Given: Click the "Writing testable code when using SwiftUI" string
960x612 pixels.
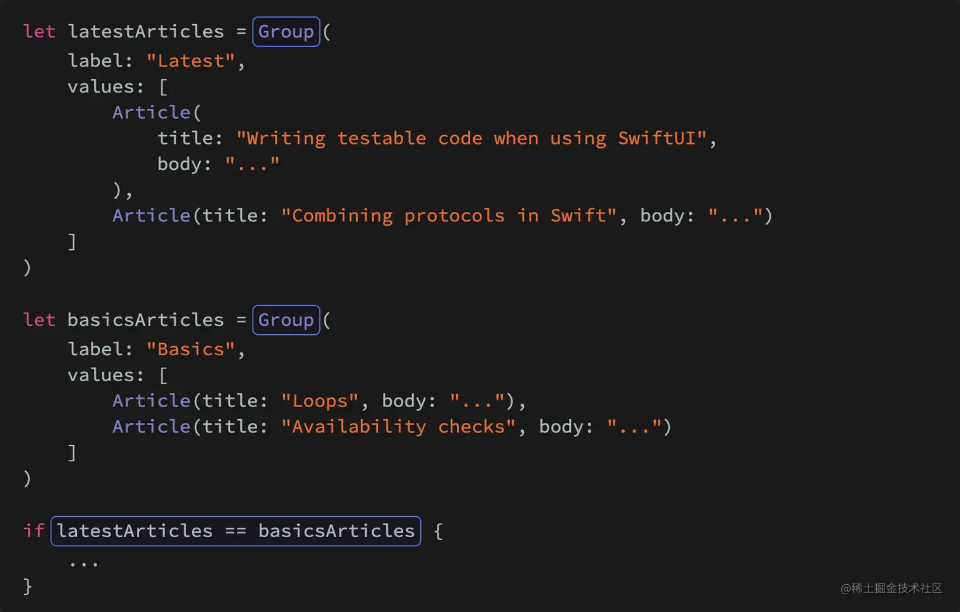Looking at the screenshot, I should 471,138.
